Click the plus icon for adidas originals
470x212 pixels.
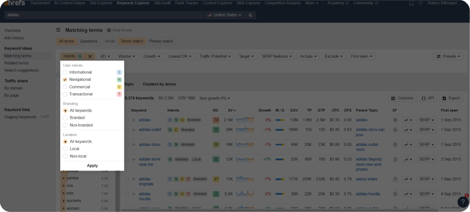pyautogui.click(x=134, y=179)
